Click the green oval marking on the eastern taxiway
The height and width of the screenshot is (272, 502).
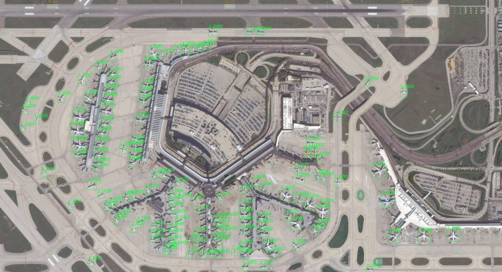(361, 195)
